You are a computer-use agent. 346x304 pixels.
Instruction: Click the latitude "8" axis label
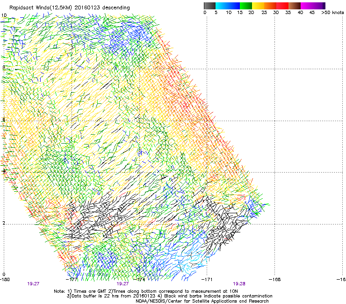pyautogui.click(x=4, y=67)
